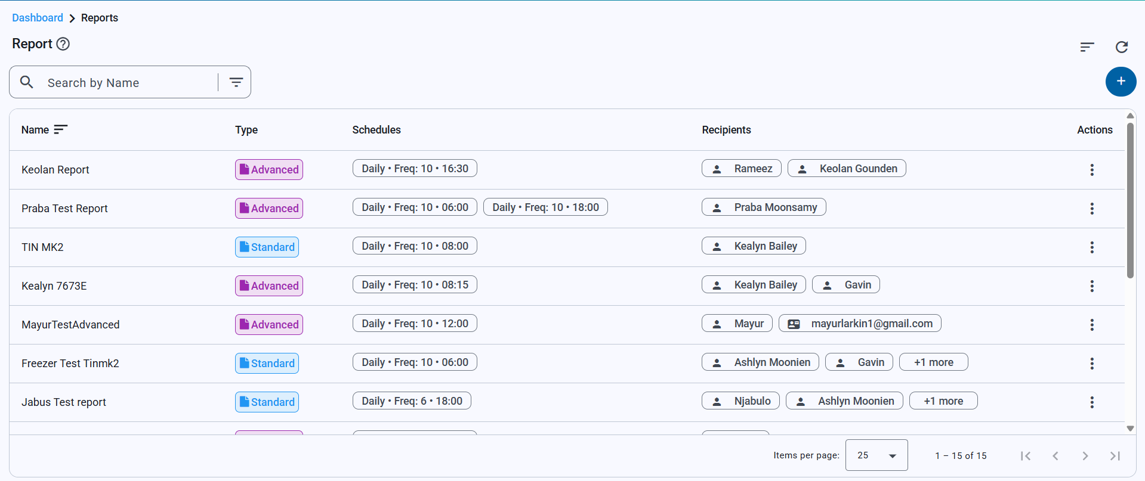Click the mayurlarkin1@gmail.com recipient chip
1145x481 pixels.
[x=860, y=324]
